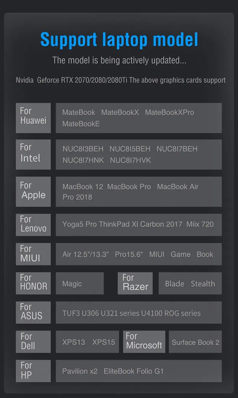Click the MateBookXPro model text

(x=169, y=112)
